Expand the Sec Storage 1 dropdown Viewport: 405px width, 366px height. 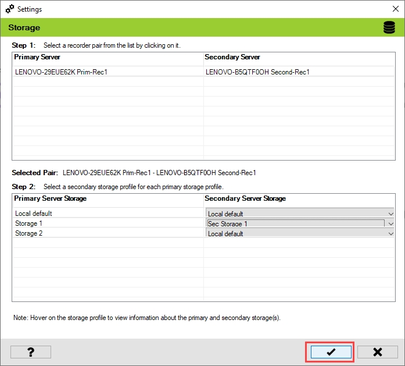click(x=390, y=223)
